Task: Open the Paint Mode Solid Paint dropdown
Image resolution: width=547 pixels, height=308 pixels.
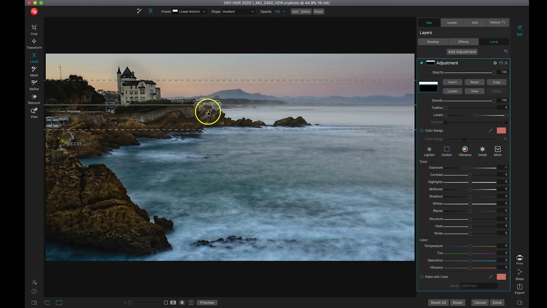Action: (x=479, y=286)
